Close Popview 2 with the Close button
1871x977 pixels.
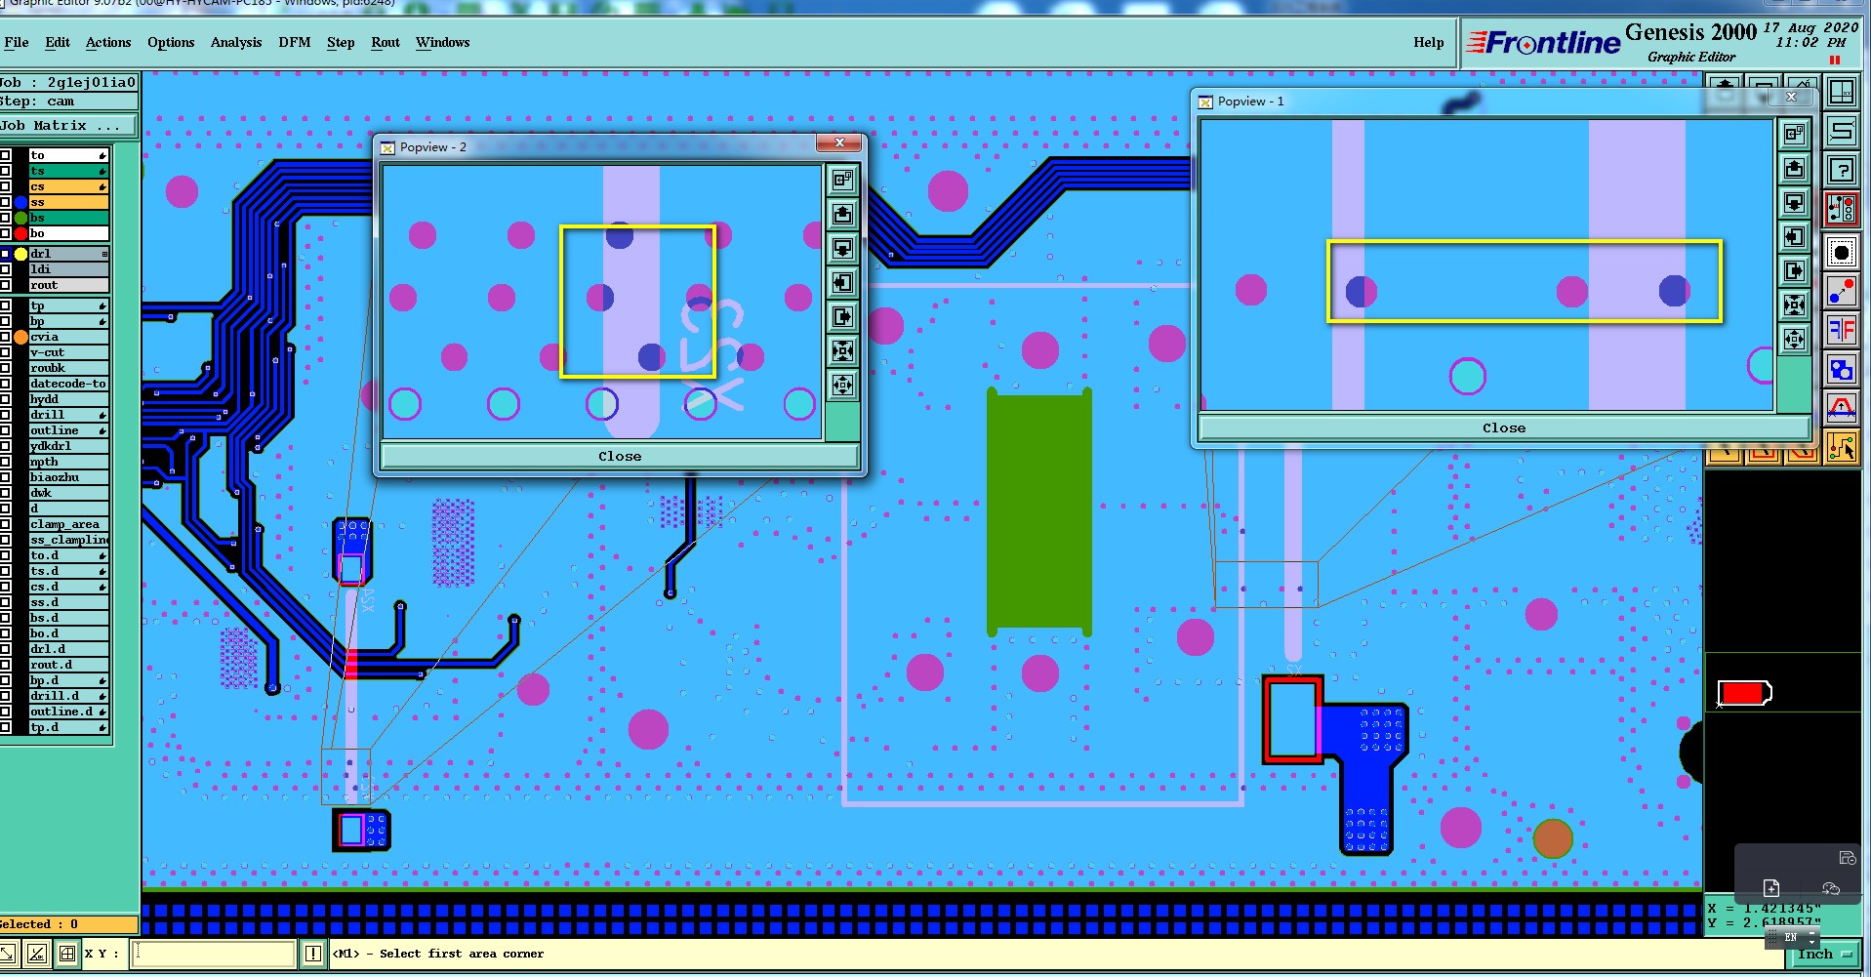620,456
